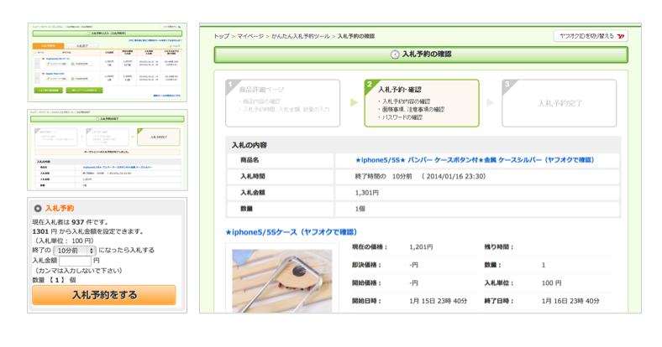The height and width of the screenshot is (347, 662).
Task: Click the 1,301円 bid amount value
Action: pyautogui.click(x=367, y=193)
